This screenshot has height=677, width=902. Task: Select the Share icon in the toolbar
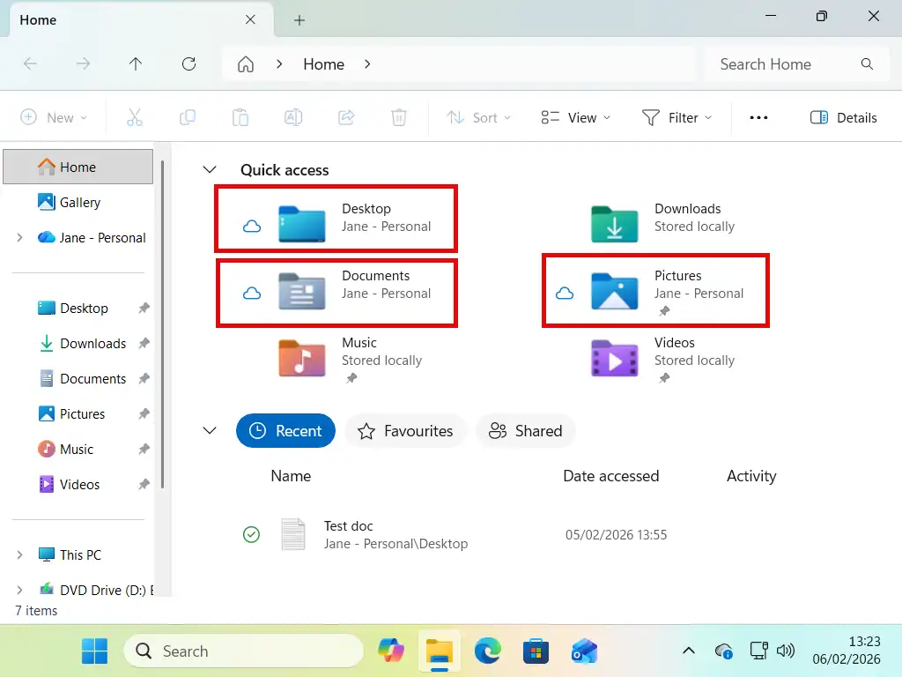pyautogui.click(x=346, y=116)
